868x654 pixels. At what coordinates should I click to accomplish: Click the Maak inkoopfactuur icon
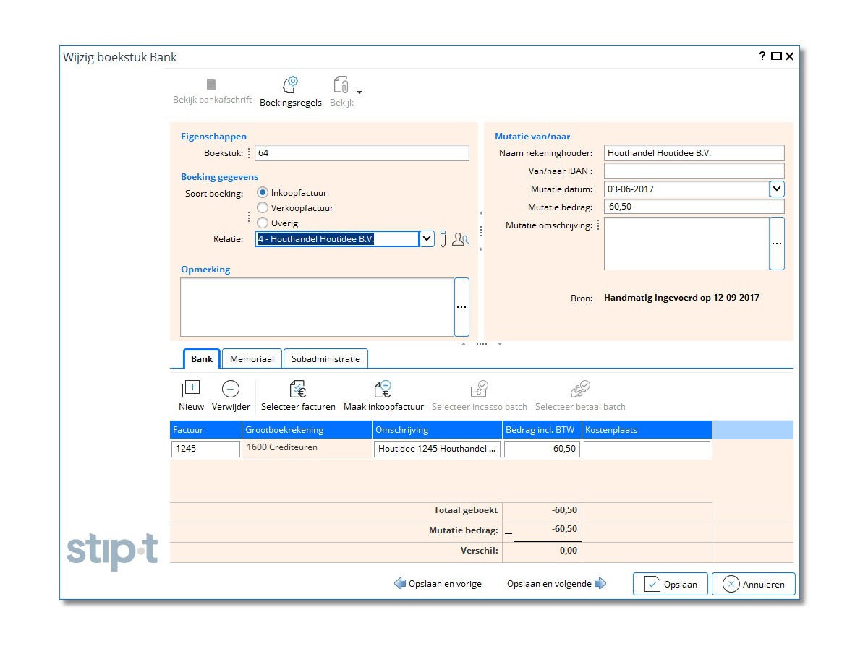[383, 390]
